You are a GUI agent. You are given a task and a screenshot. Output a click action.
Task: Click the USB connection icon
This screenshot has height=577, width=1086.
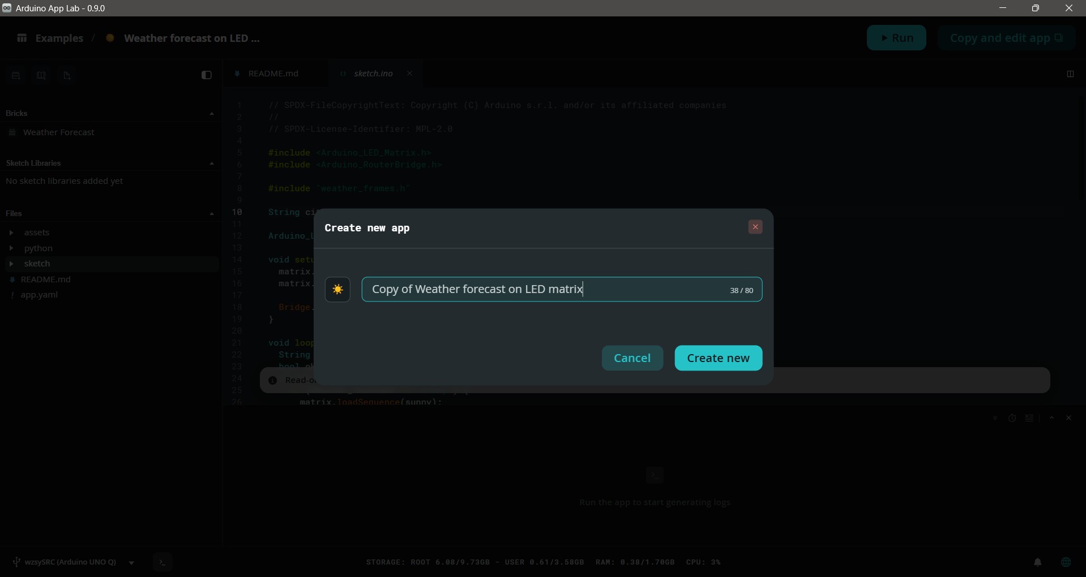(16, 562)
